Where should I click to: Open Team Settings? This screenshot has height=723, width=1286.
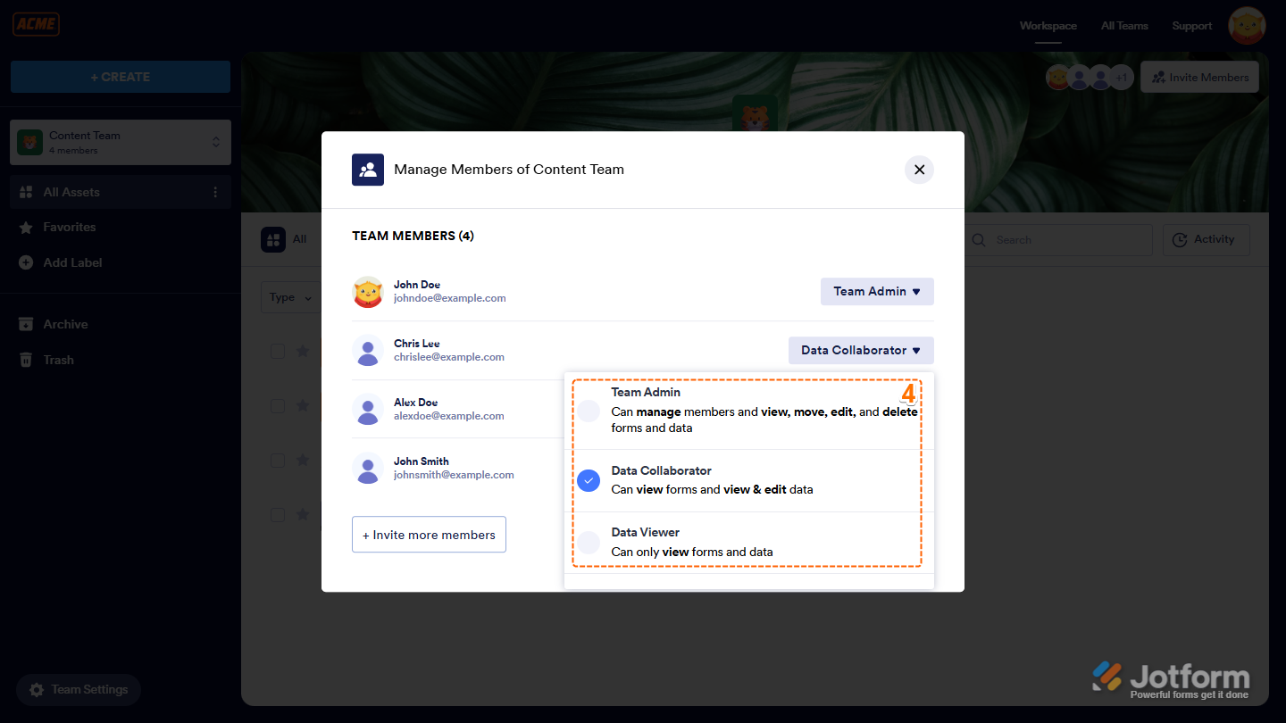[79, 689]
